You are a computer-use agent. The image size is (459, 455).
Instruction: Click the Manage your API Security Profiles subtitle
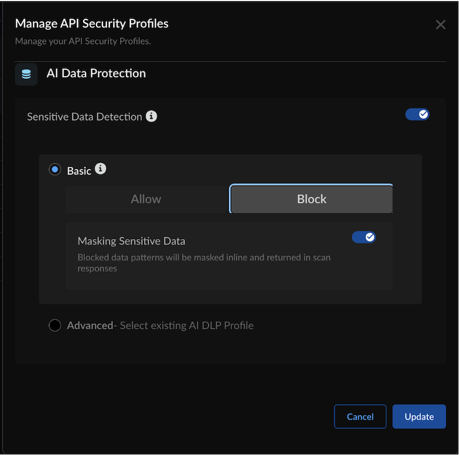83,41
